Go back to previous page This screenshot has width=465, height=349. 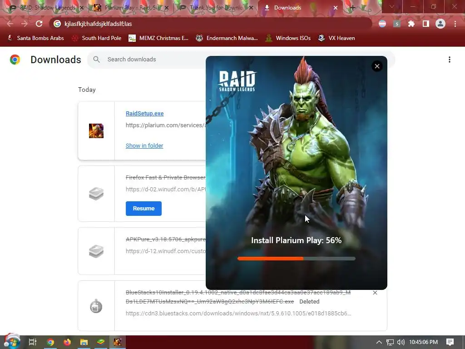(10, 24)
